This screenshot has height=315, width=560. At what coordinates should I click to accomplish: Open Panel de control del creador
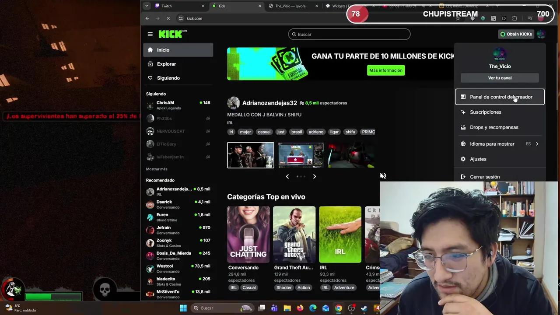coord(500,97)
